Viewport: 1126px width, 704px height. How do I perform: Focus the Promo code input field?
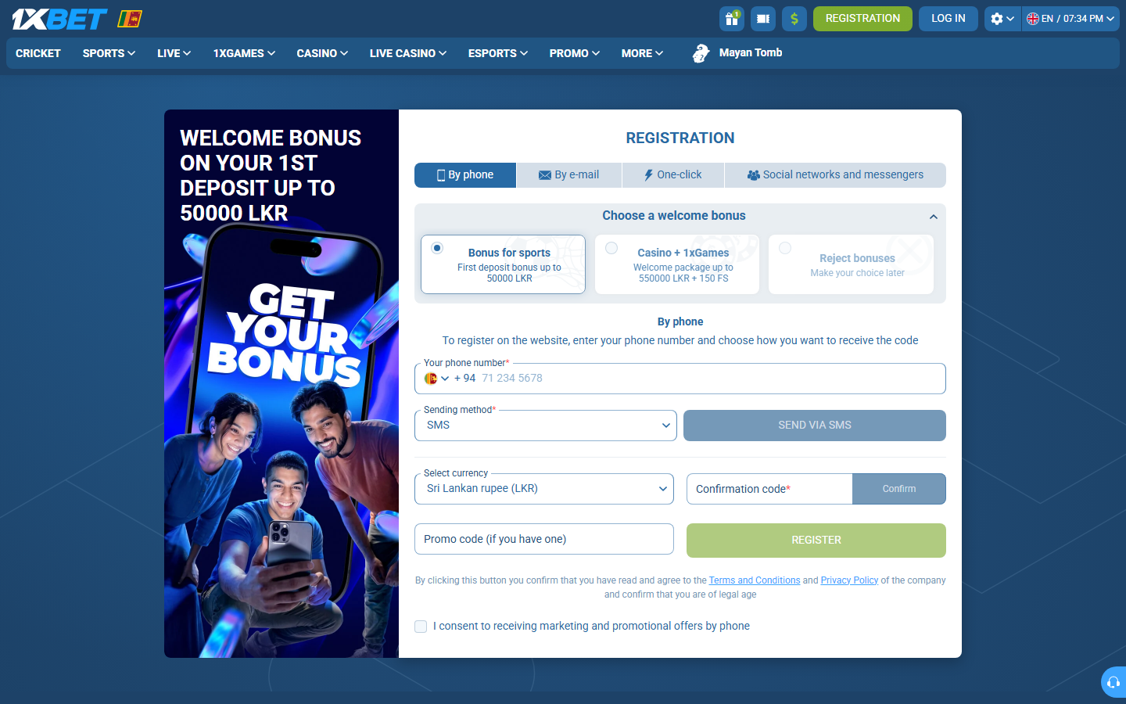544,539
